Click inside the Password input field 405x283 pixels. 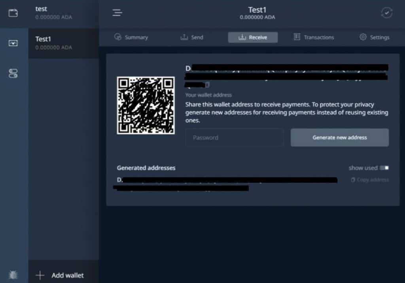234,137
